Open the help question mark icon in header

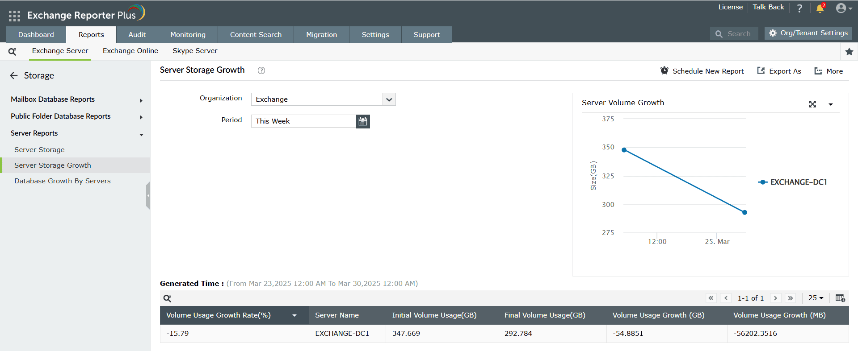point(799,8)
